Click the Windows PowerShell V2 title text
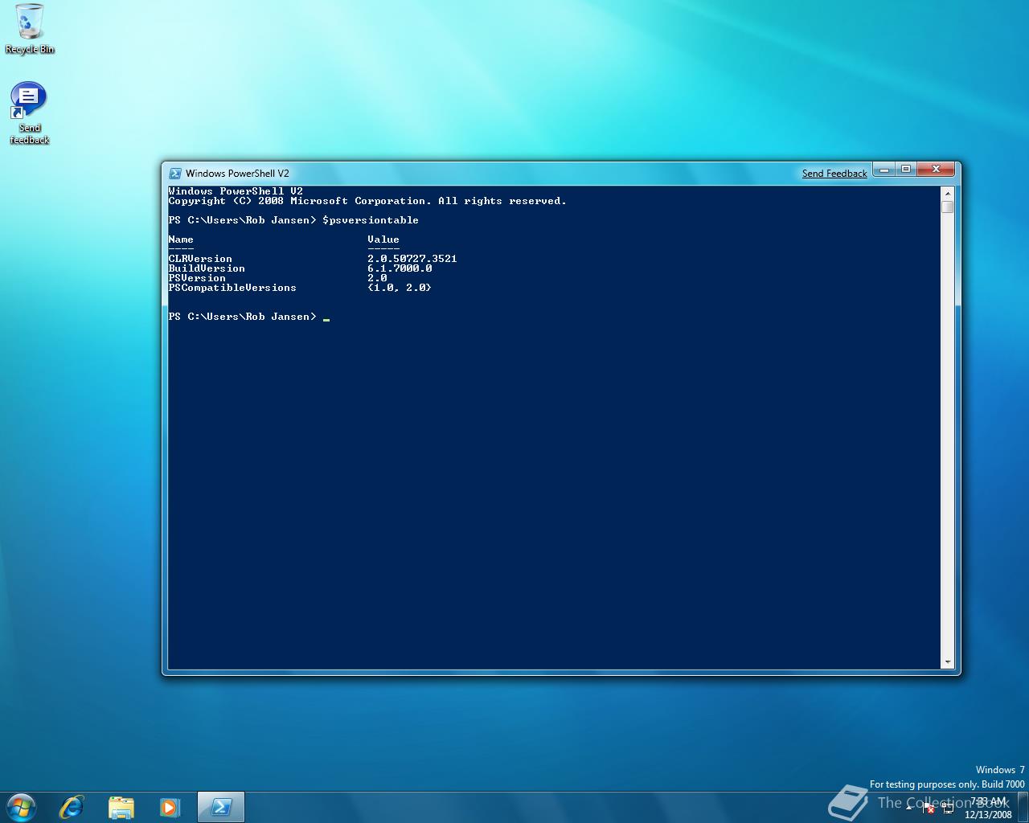The height and width of the screenshot is (823, 1029). [x=237, y=174]
